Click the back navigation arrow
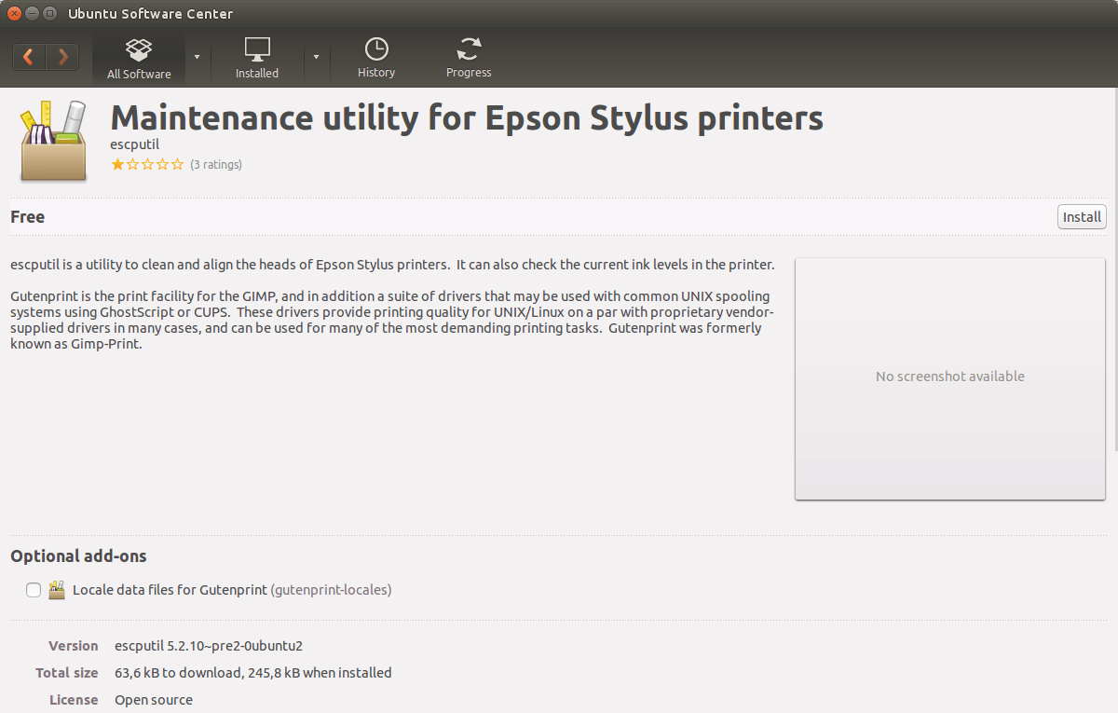 [x=29, y=57]
